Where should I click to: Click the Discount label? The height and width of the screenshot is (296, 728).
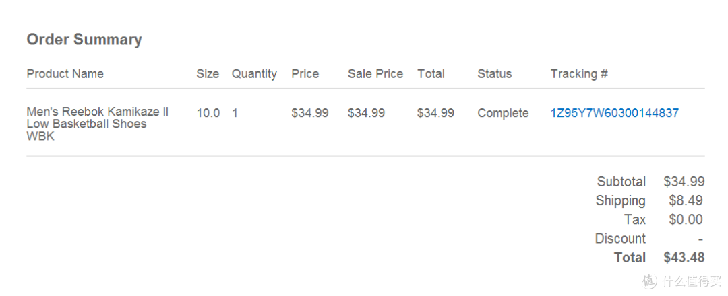click(x=620, y=239)
